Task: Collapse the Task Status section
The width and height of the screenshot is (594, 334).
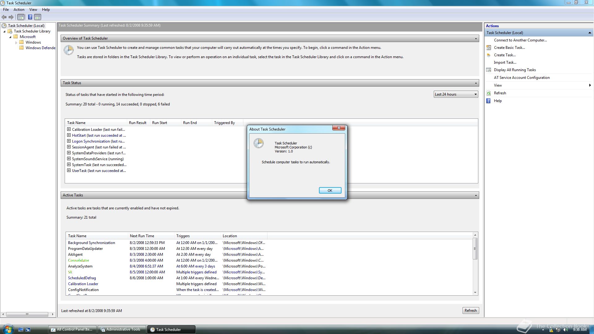Action: pos(476,83)
